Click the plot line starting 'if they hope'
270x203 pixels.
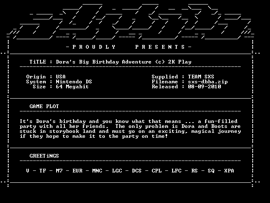(94, 137)
